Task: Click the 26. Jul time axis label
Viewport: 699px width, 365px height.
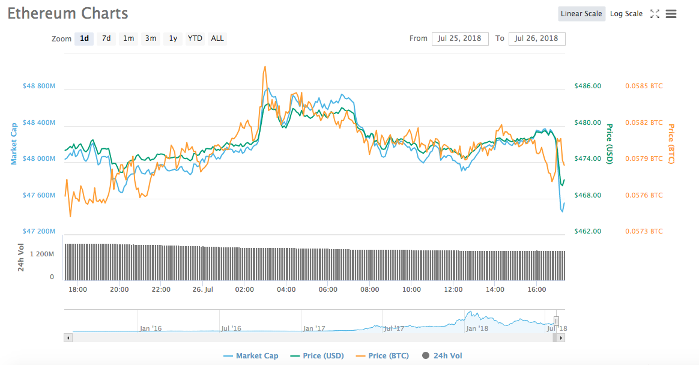Action: pyautogui.click(x=203, y=290)
